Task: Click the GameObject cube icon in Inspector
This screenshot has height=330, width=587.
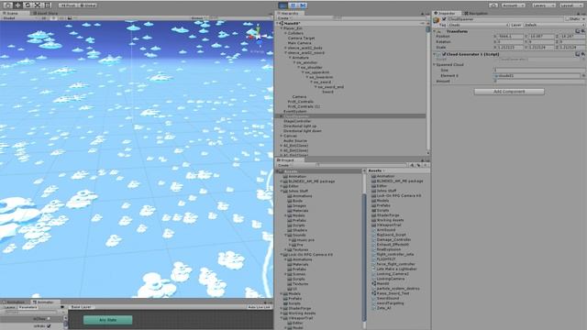Action: tap(437, 20)
